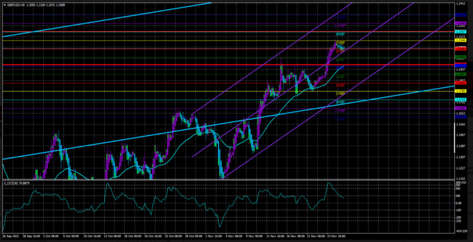Click the 25 Oct 08:00 time label

[174, 236]
